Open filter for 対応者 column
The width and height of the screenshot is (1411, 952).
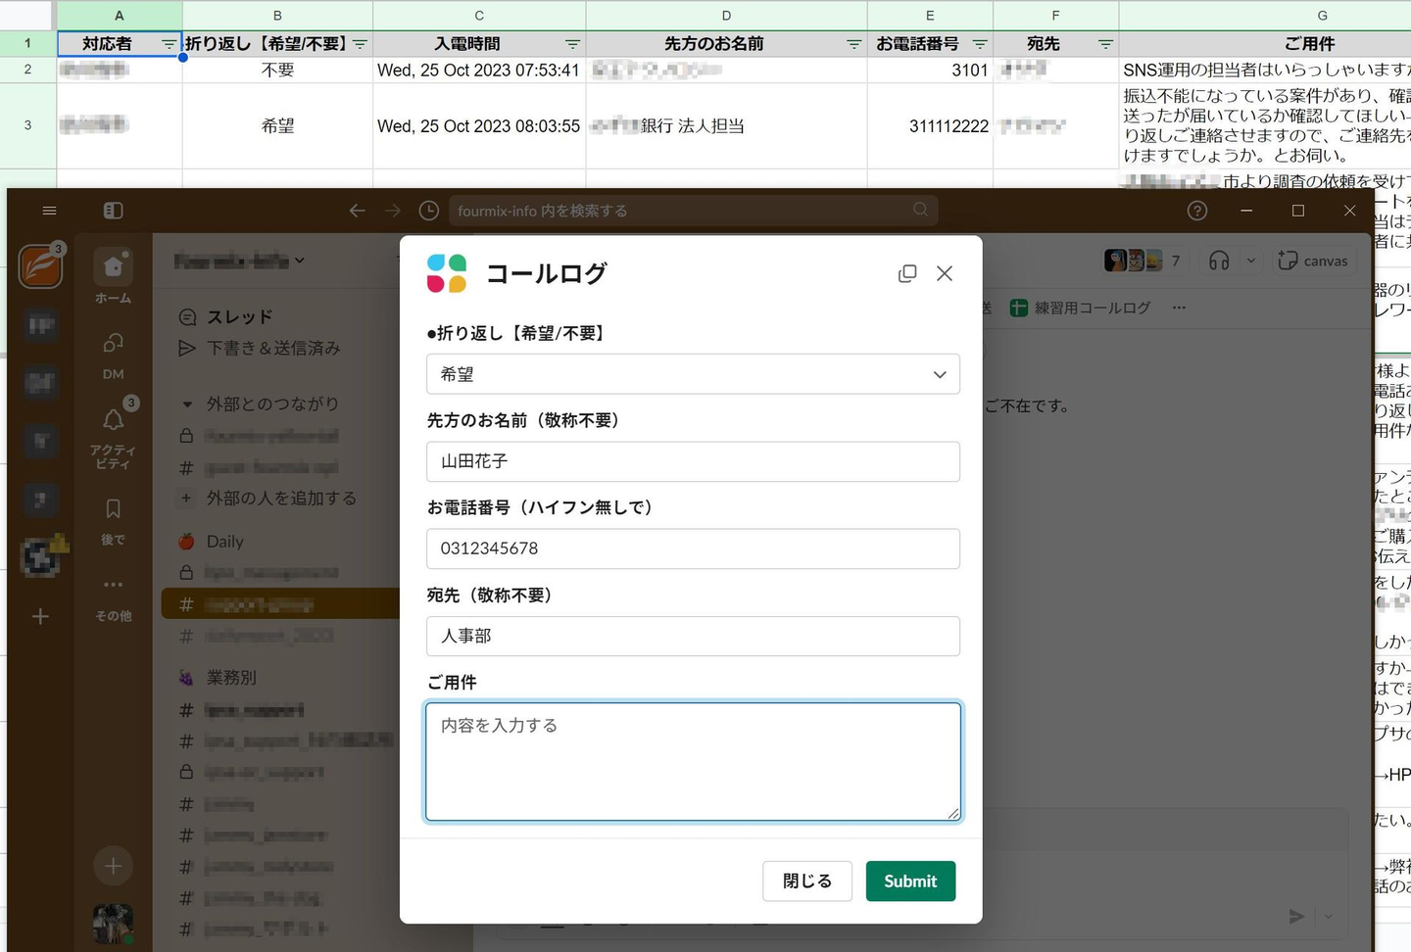169,44
